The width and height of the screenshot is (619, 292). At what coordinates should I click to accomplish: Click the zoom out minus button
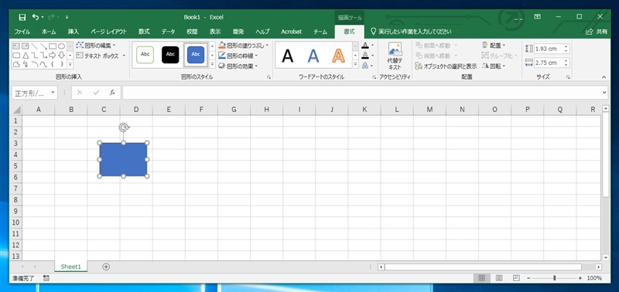pos(529,278)
